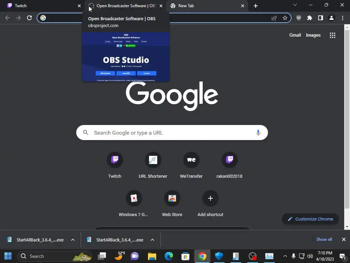
Task: Click Customize Chrome button
Action: click(x=310, y=219)
